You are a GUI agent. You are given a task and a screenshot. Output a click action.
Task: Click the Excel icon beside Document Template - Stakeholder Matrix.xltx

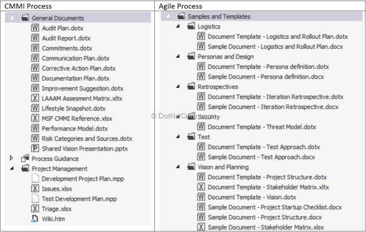click(201, 187)
